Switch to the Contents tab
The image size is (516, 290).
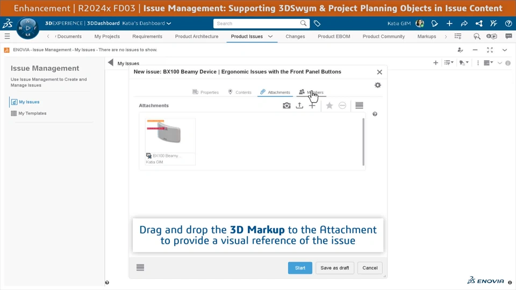(x=240, y=92)
